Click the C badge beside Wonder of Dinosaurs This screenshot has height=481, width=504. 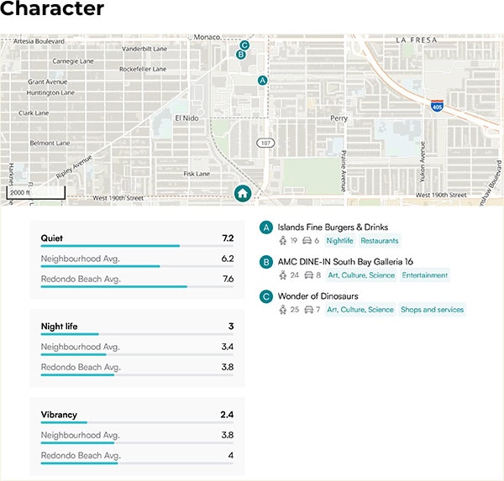click(x=266, y=296)
